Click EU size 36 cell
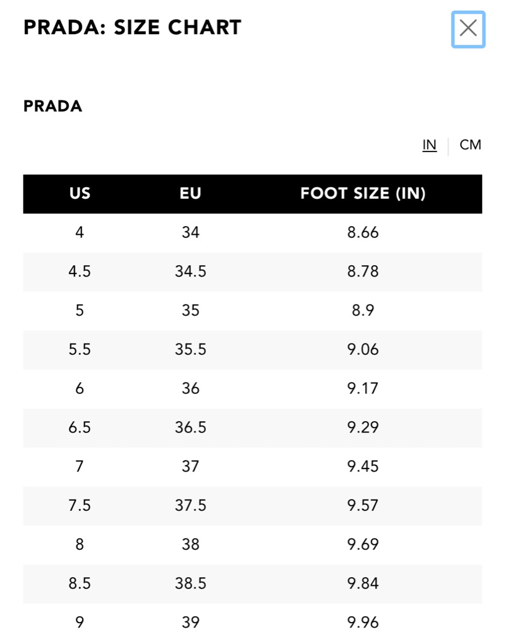Image resolution: width=506 pixels, height=632 pixels. point(190,388)
